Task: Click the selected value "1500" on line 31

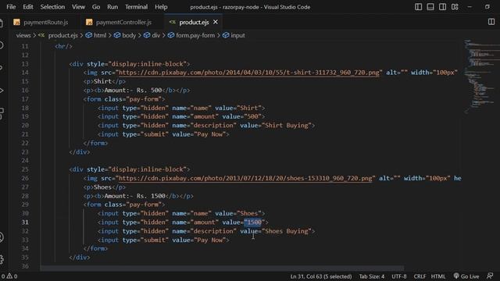Action: coord(254,222)
